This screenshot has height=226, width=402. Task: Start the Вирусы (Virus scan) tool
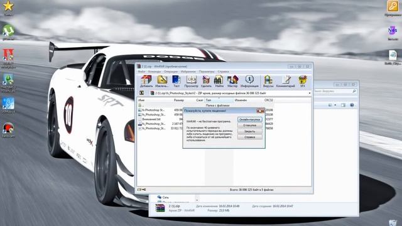coord(268,81)
